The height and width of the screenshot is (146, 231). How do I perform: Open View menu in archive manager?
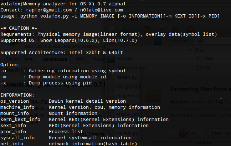click(x=150, y=20)
